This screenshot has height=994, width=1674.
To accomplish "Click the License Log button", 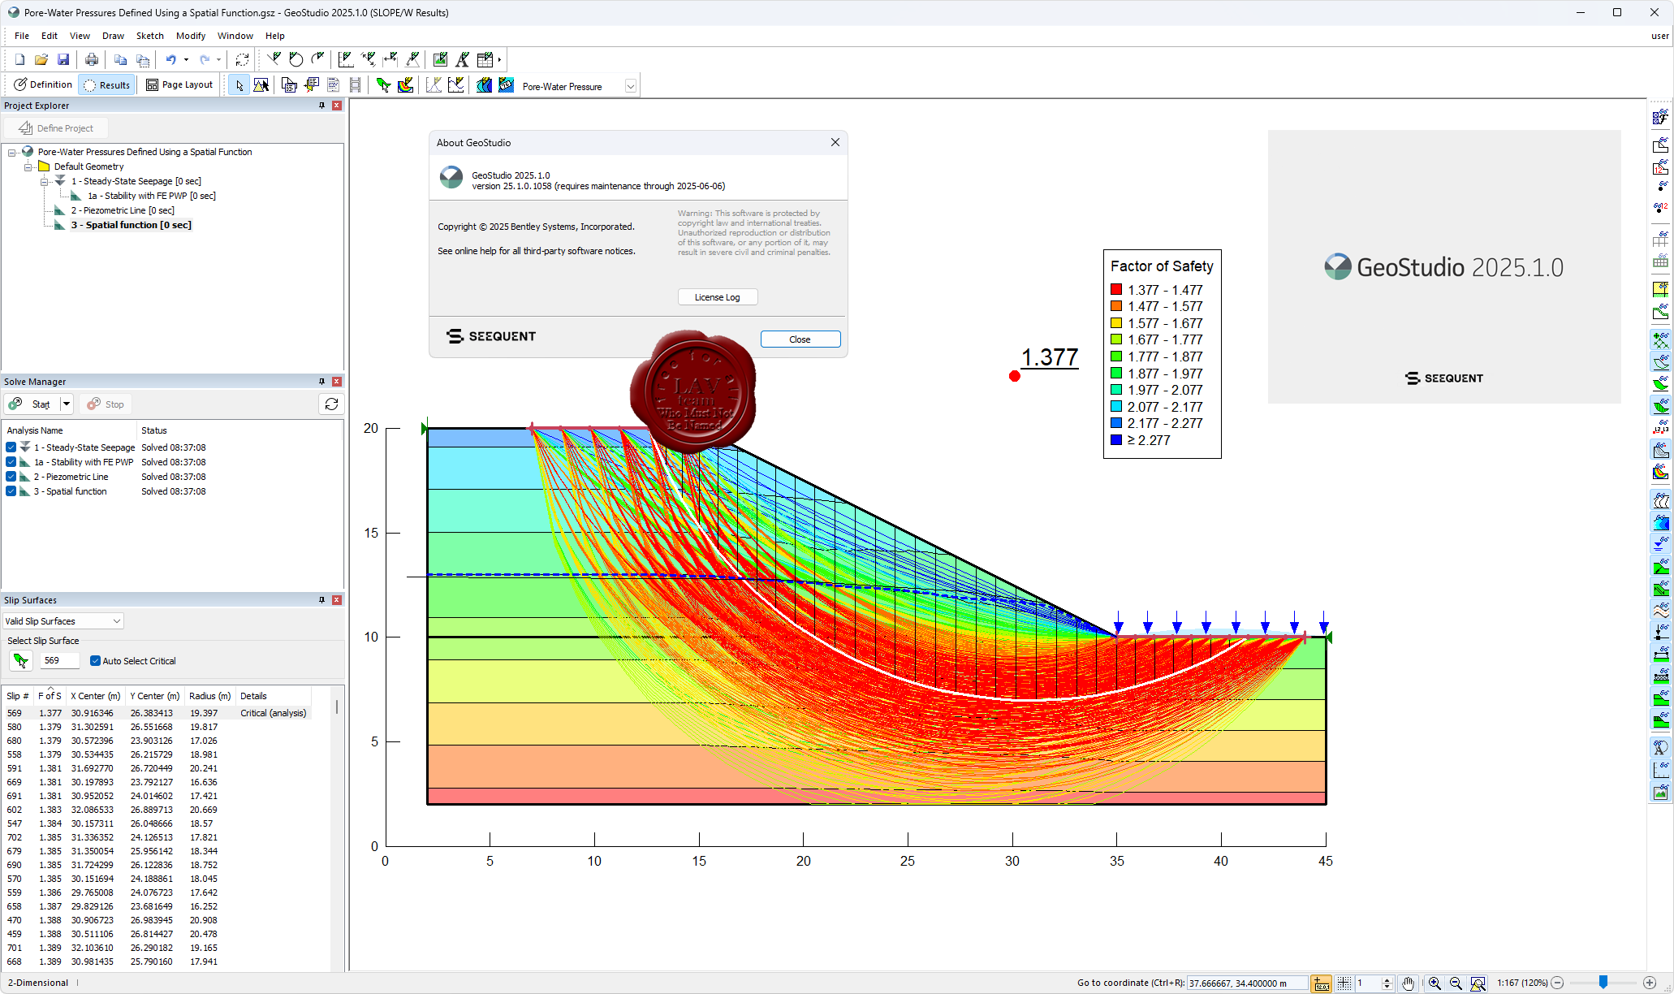I will tap(718, 297).
